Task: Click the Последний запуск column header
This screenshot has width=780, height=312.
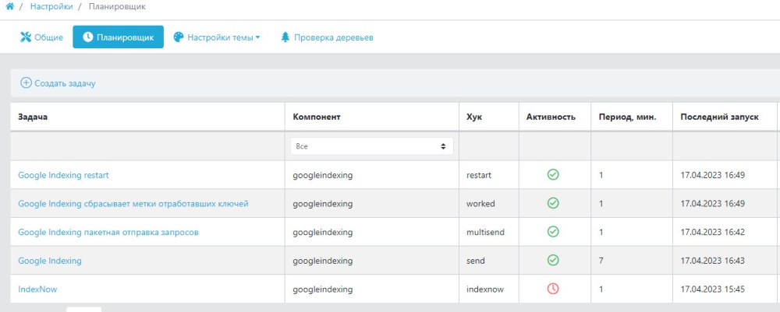Action: (719, 117)
